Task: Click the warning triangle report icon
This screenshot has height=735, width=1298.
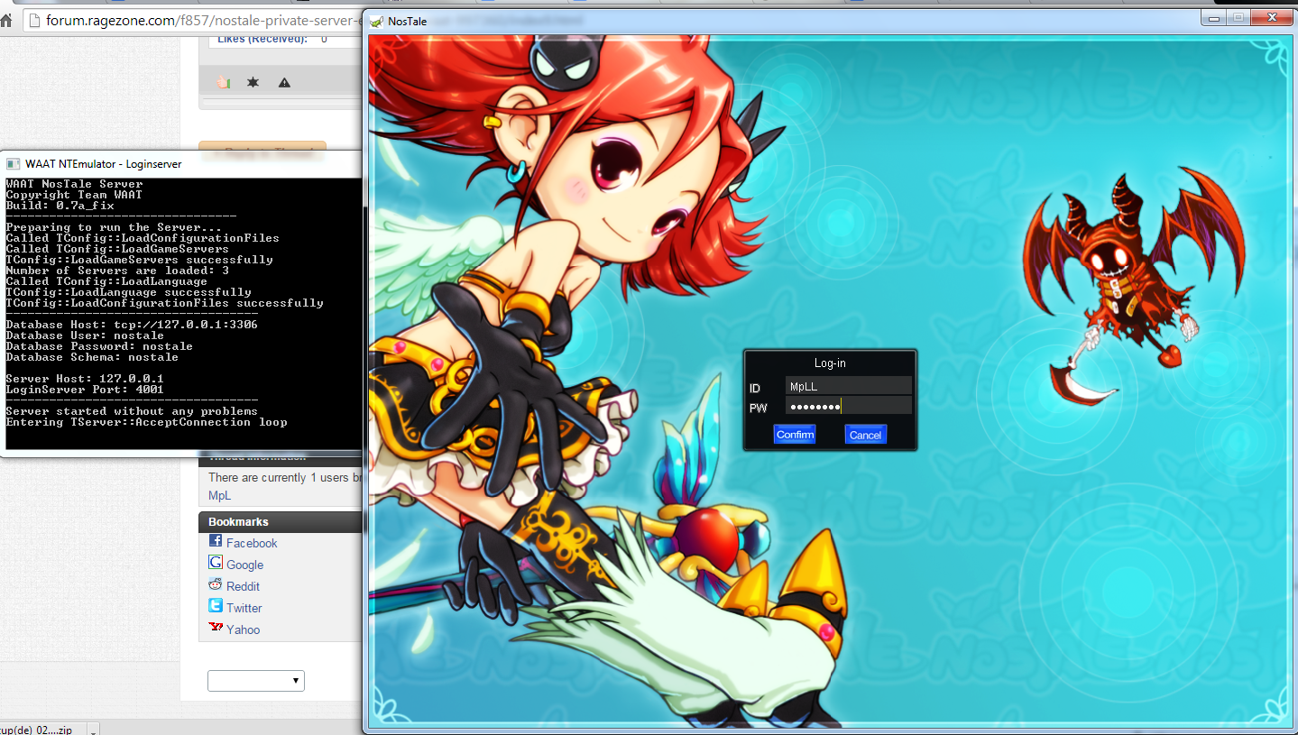Action: coord(284,82)
